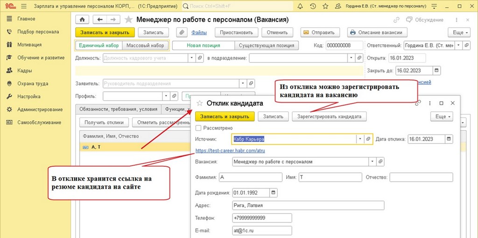Click the paperclip attachments icon
Image resolution: width=478 pixels, height=238 pixels.
(x=182, y=32)
